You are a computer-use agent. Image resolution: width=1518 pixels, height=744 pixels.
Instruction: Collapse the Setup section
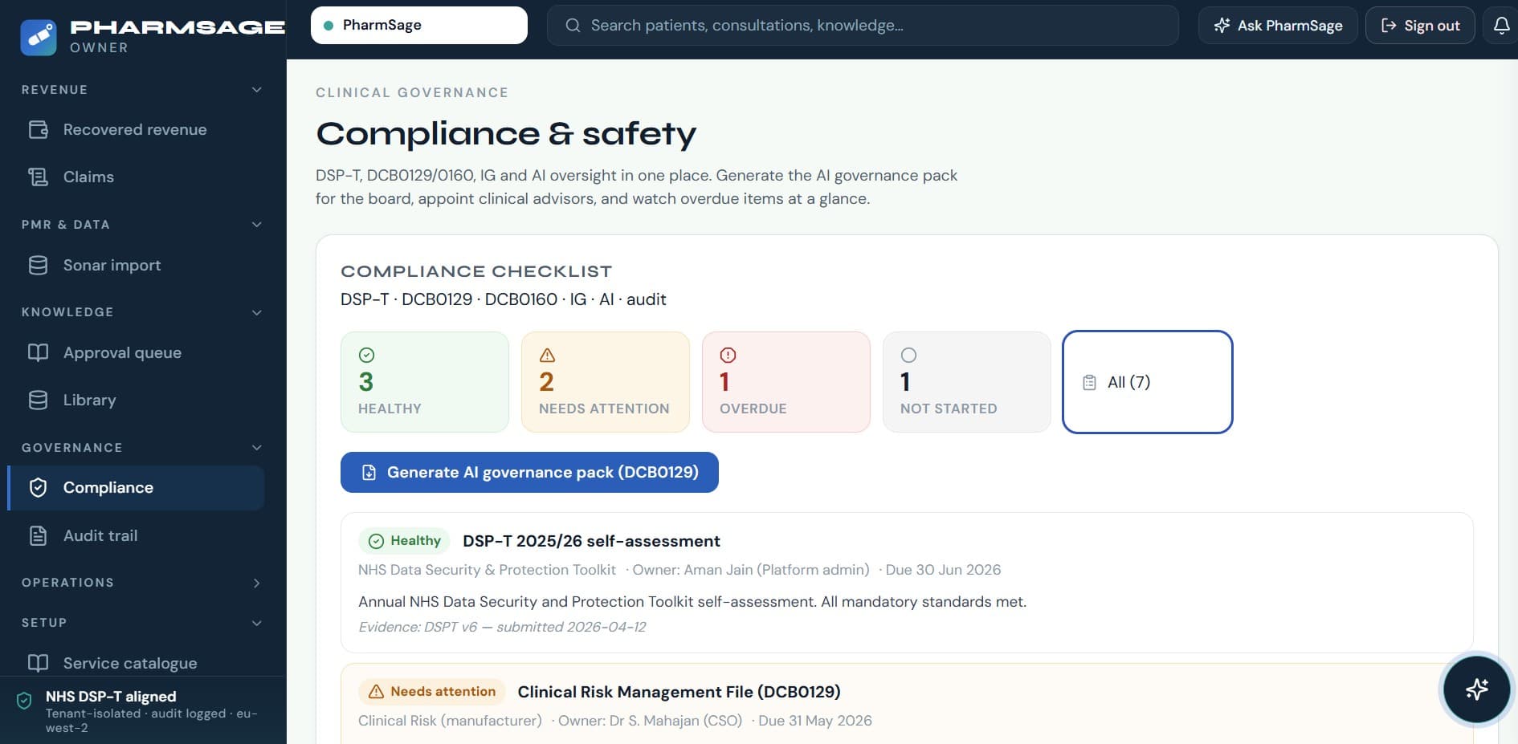[257, 623]
